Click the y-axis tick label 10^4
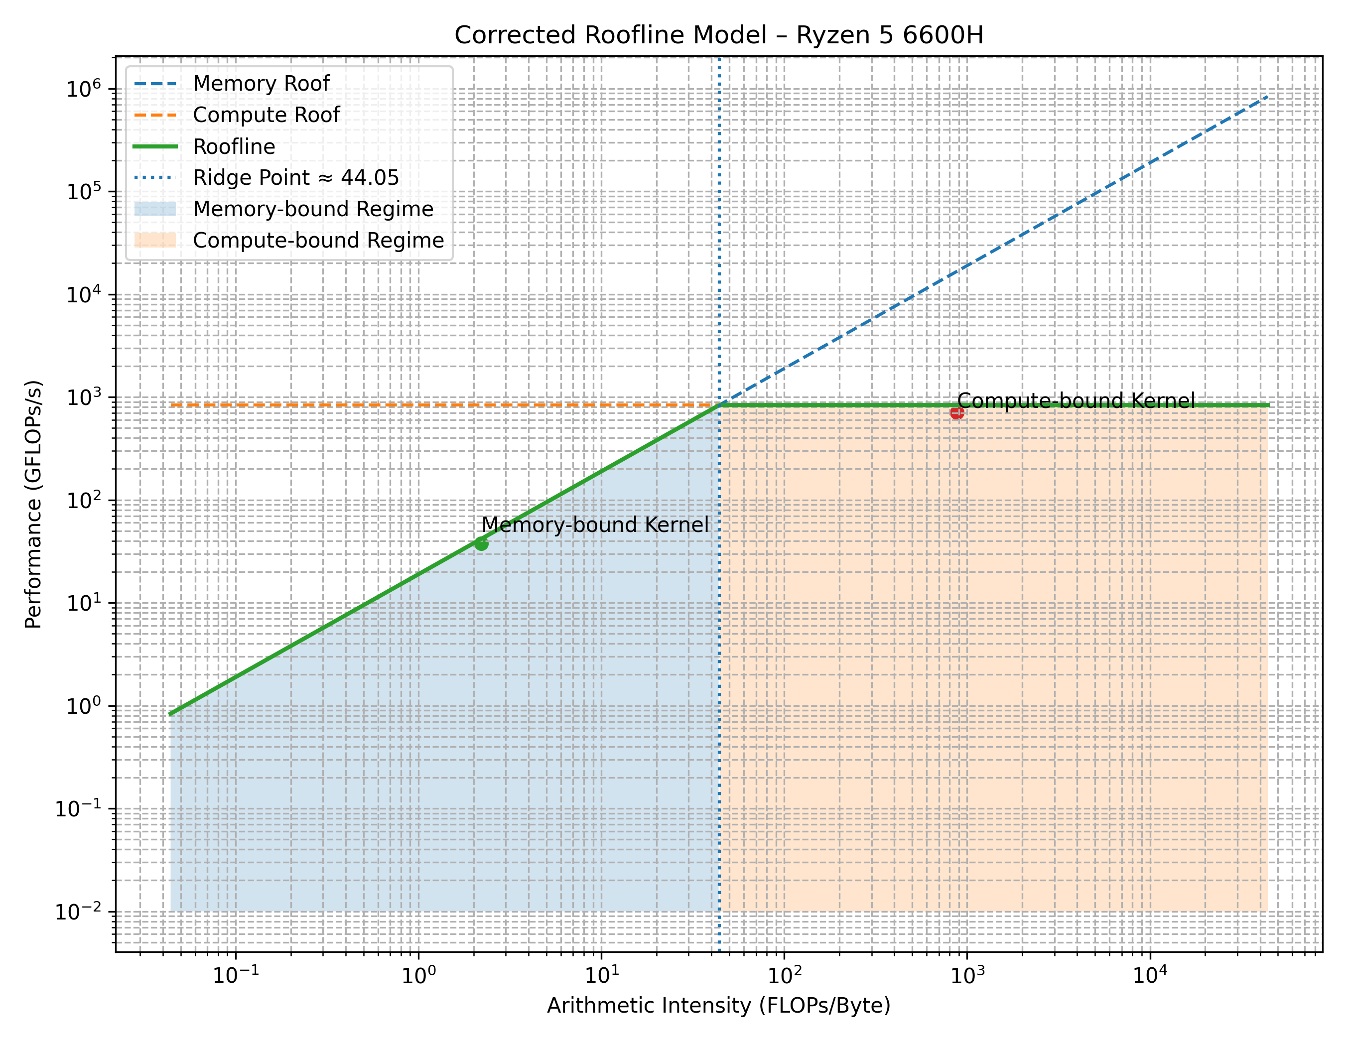This screenshot has width=1345, height=1046. (83, 294)
